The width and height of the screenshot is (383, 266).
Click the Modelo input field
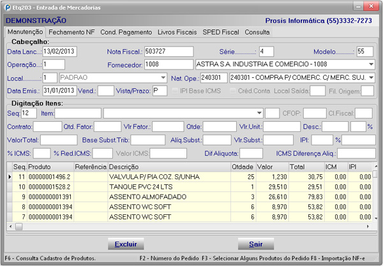(365, 52)
